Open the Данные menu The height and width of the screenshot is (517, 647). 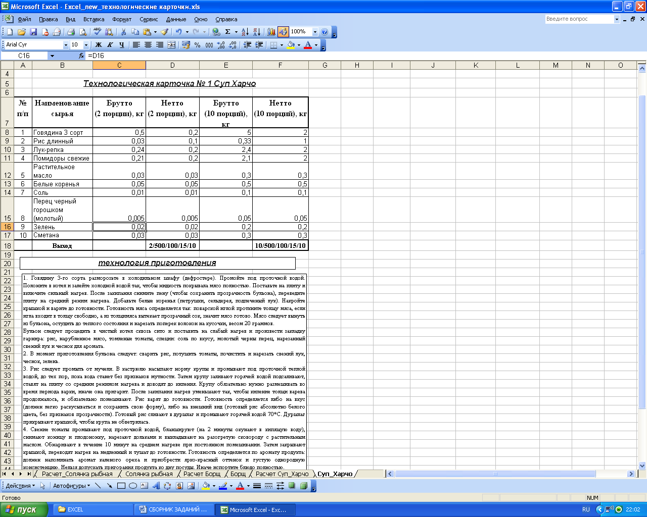tap(176, 19)
